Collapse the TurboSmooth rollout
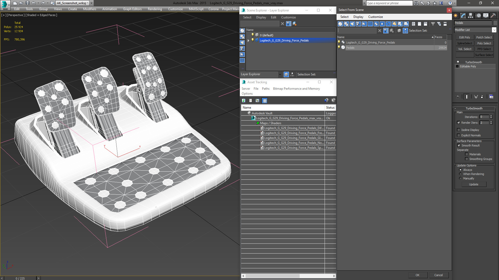The height and width of the screenshot is (280, 499). [x=455, y=108]
